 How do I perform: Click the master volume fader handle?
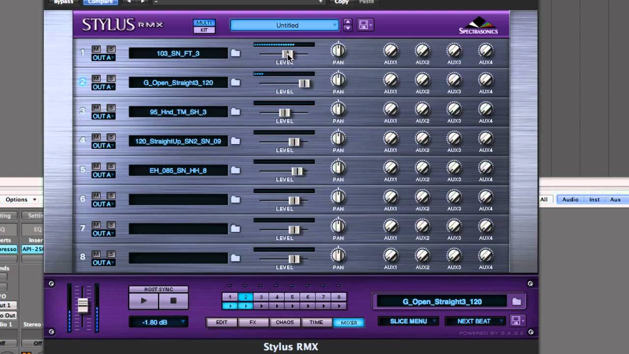click(x=83, y=306)
